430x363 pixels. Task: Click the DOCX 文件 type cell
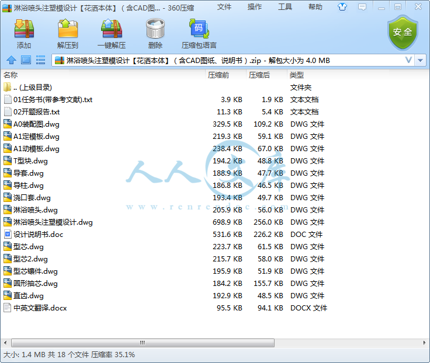point(309,308)
